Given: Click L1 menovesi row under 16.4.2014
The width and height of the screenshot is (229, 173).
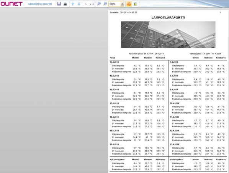Looking at the screenshot, I should 138,96.
